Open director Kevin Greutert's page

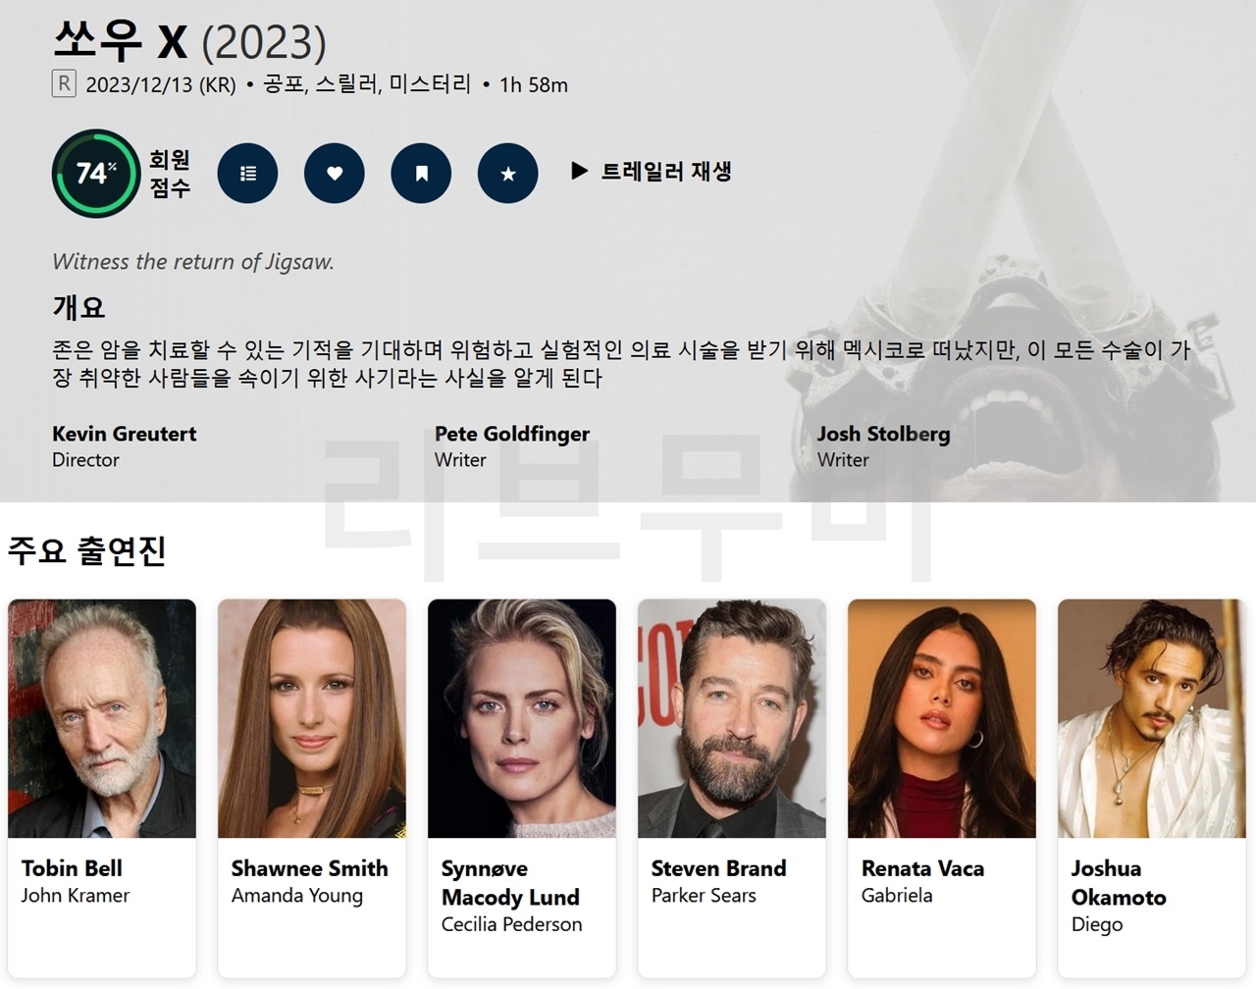[x=125, y=434]
